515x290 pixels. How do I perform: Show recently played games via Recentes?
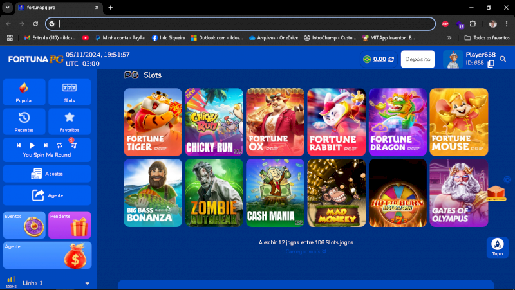pyautogui.click(x=24, y=121)
